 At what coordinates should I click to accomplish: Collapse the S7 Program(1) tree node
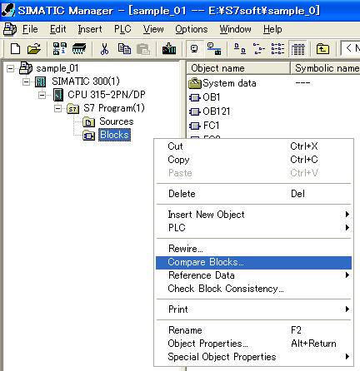(57, 108)
